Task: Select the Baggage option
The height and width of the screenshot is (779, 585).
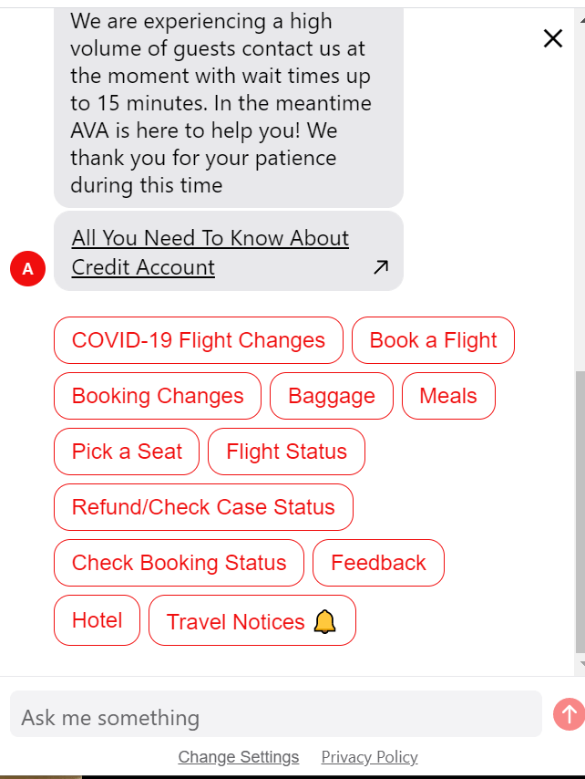Action: (331, 396)
